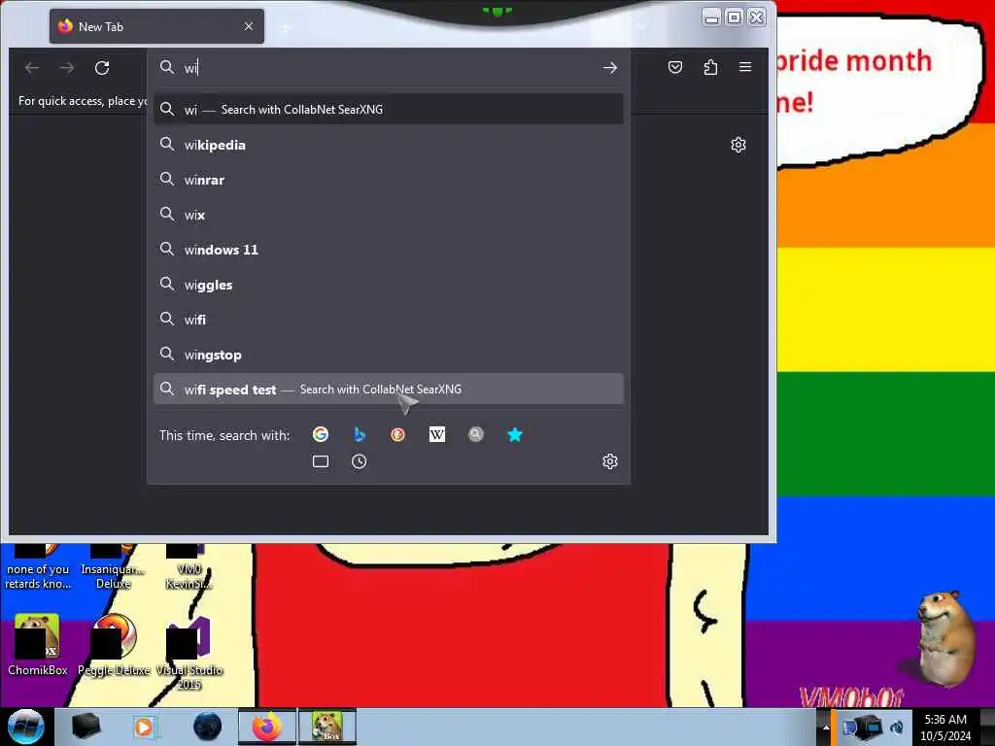
Task: Open the dark globe taskbar icon
Action: (208, 727)
